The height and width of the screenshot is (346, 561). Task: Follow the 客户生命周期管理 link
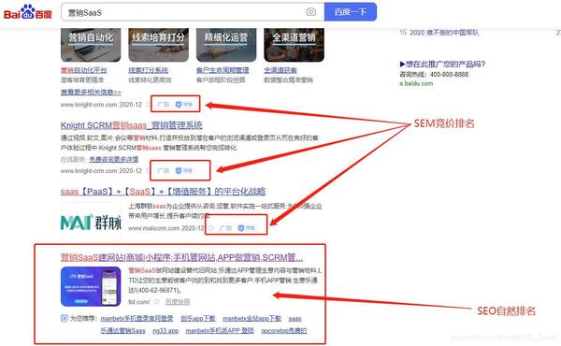point(223,70)
